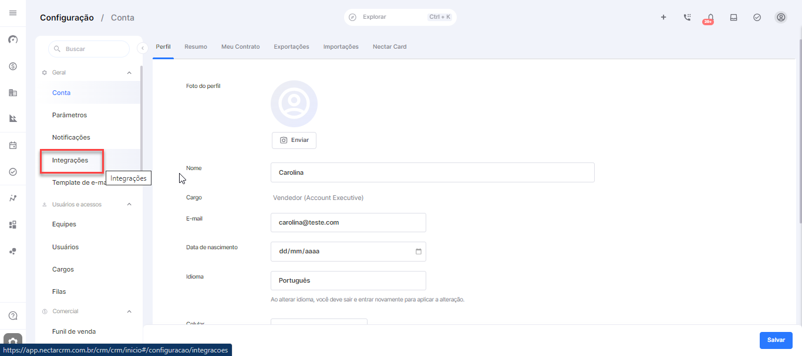The height and width of the screenshot is (356, 802).
Task: Click the Salvar button
Action: 776,340
